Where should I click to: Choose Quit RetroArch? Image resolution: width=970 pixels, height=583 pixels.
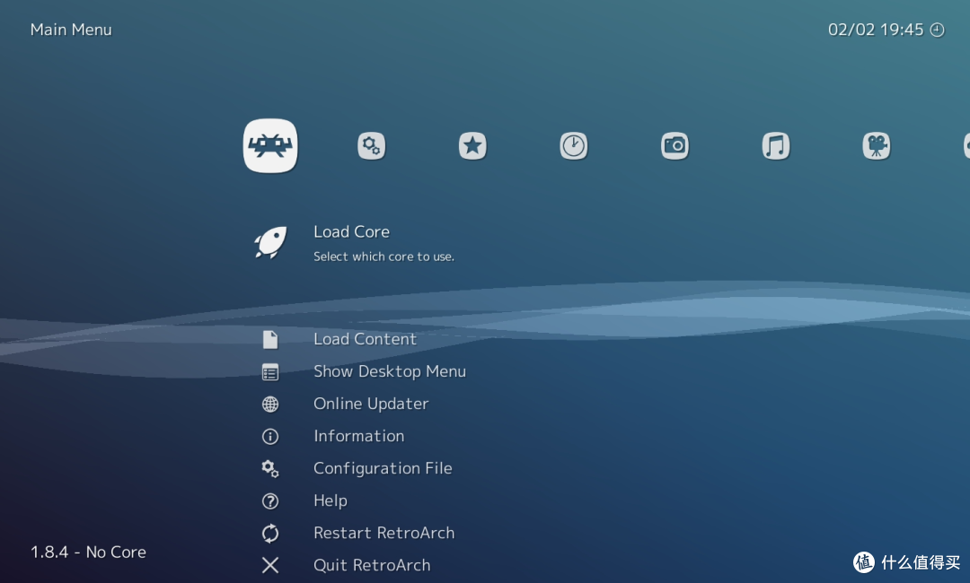click(372, 565)
